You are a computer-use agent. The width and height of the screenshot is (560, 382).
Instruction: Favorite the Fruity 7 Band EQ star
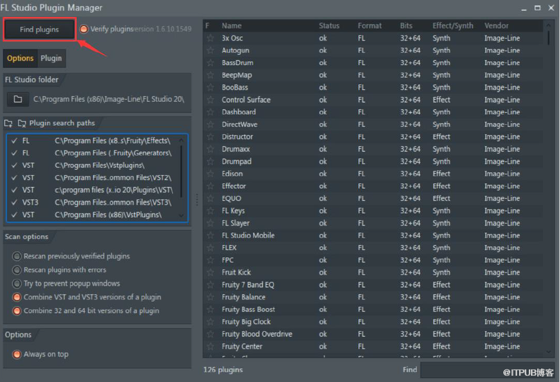(x=210, y=285)
